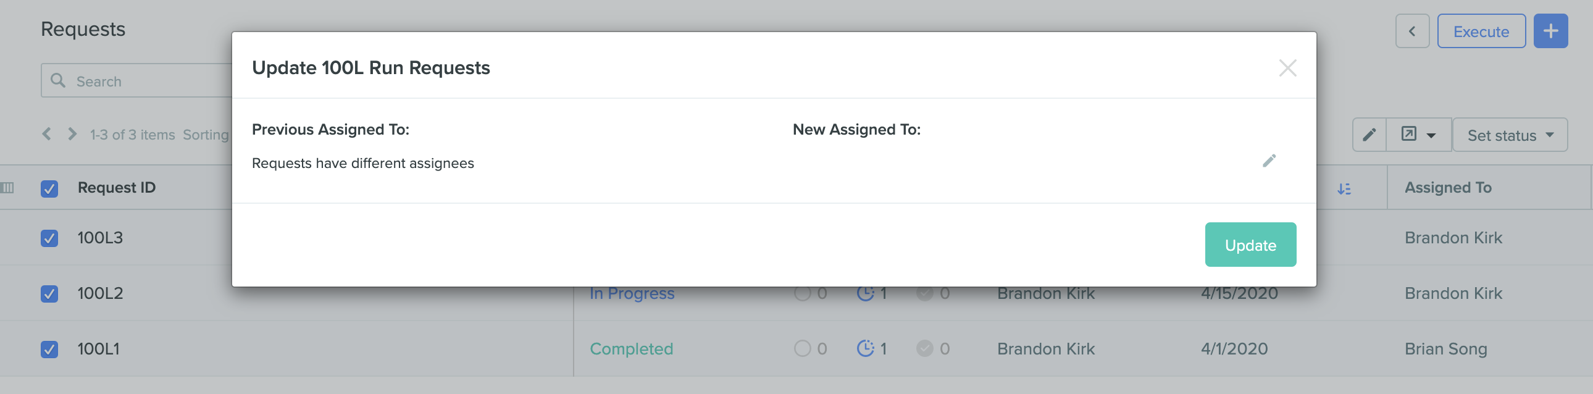This screenshot has height=394, width=1593.
Task: Click the search magnifier icon
Action: [58, 80]
